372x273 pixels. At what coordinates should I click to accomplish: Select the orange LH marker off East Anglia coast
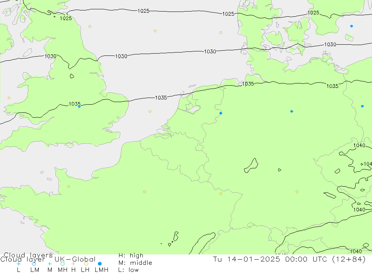pos(150,111)
